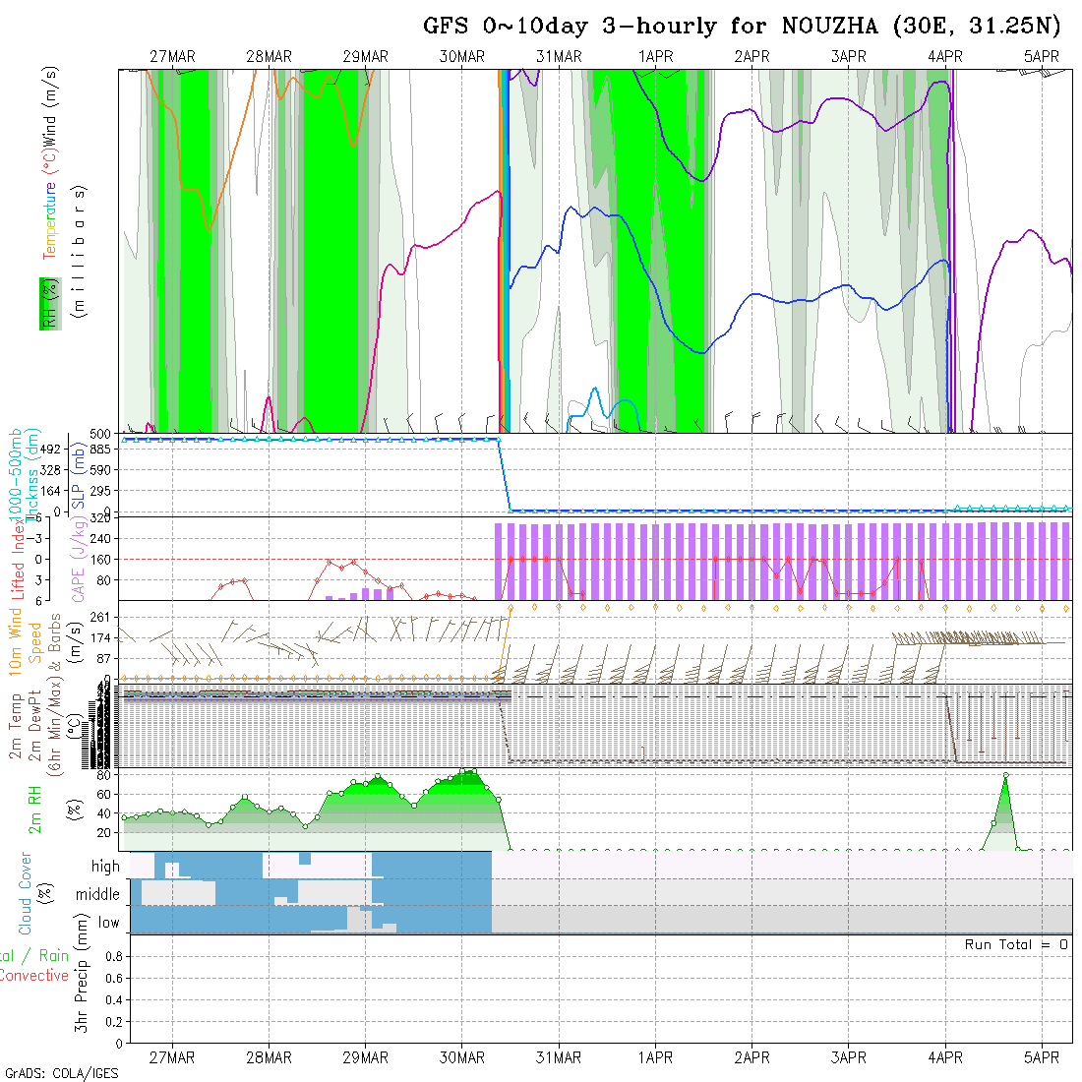Click the high cloud cover row label
1082x1082 pixels.
pyautogui.click(x=105, y=867)
